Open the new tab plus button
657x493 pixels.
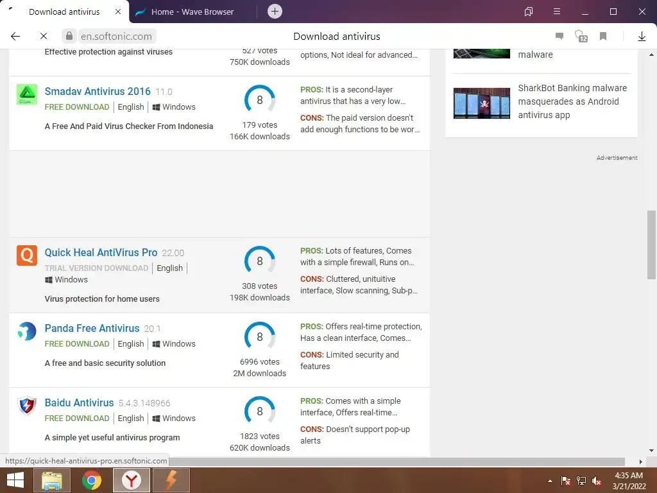pyautogui.click(x=275, y=12)
